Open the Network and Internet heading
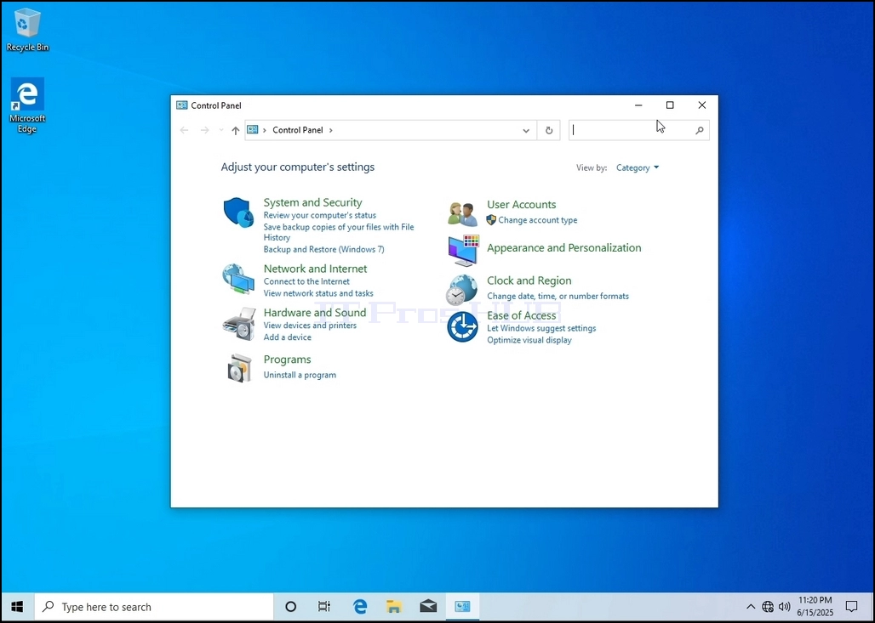 pos(315,269)
